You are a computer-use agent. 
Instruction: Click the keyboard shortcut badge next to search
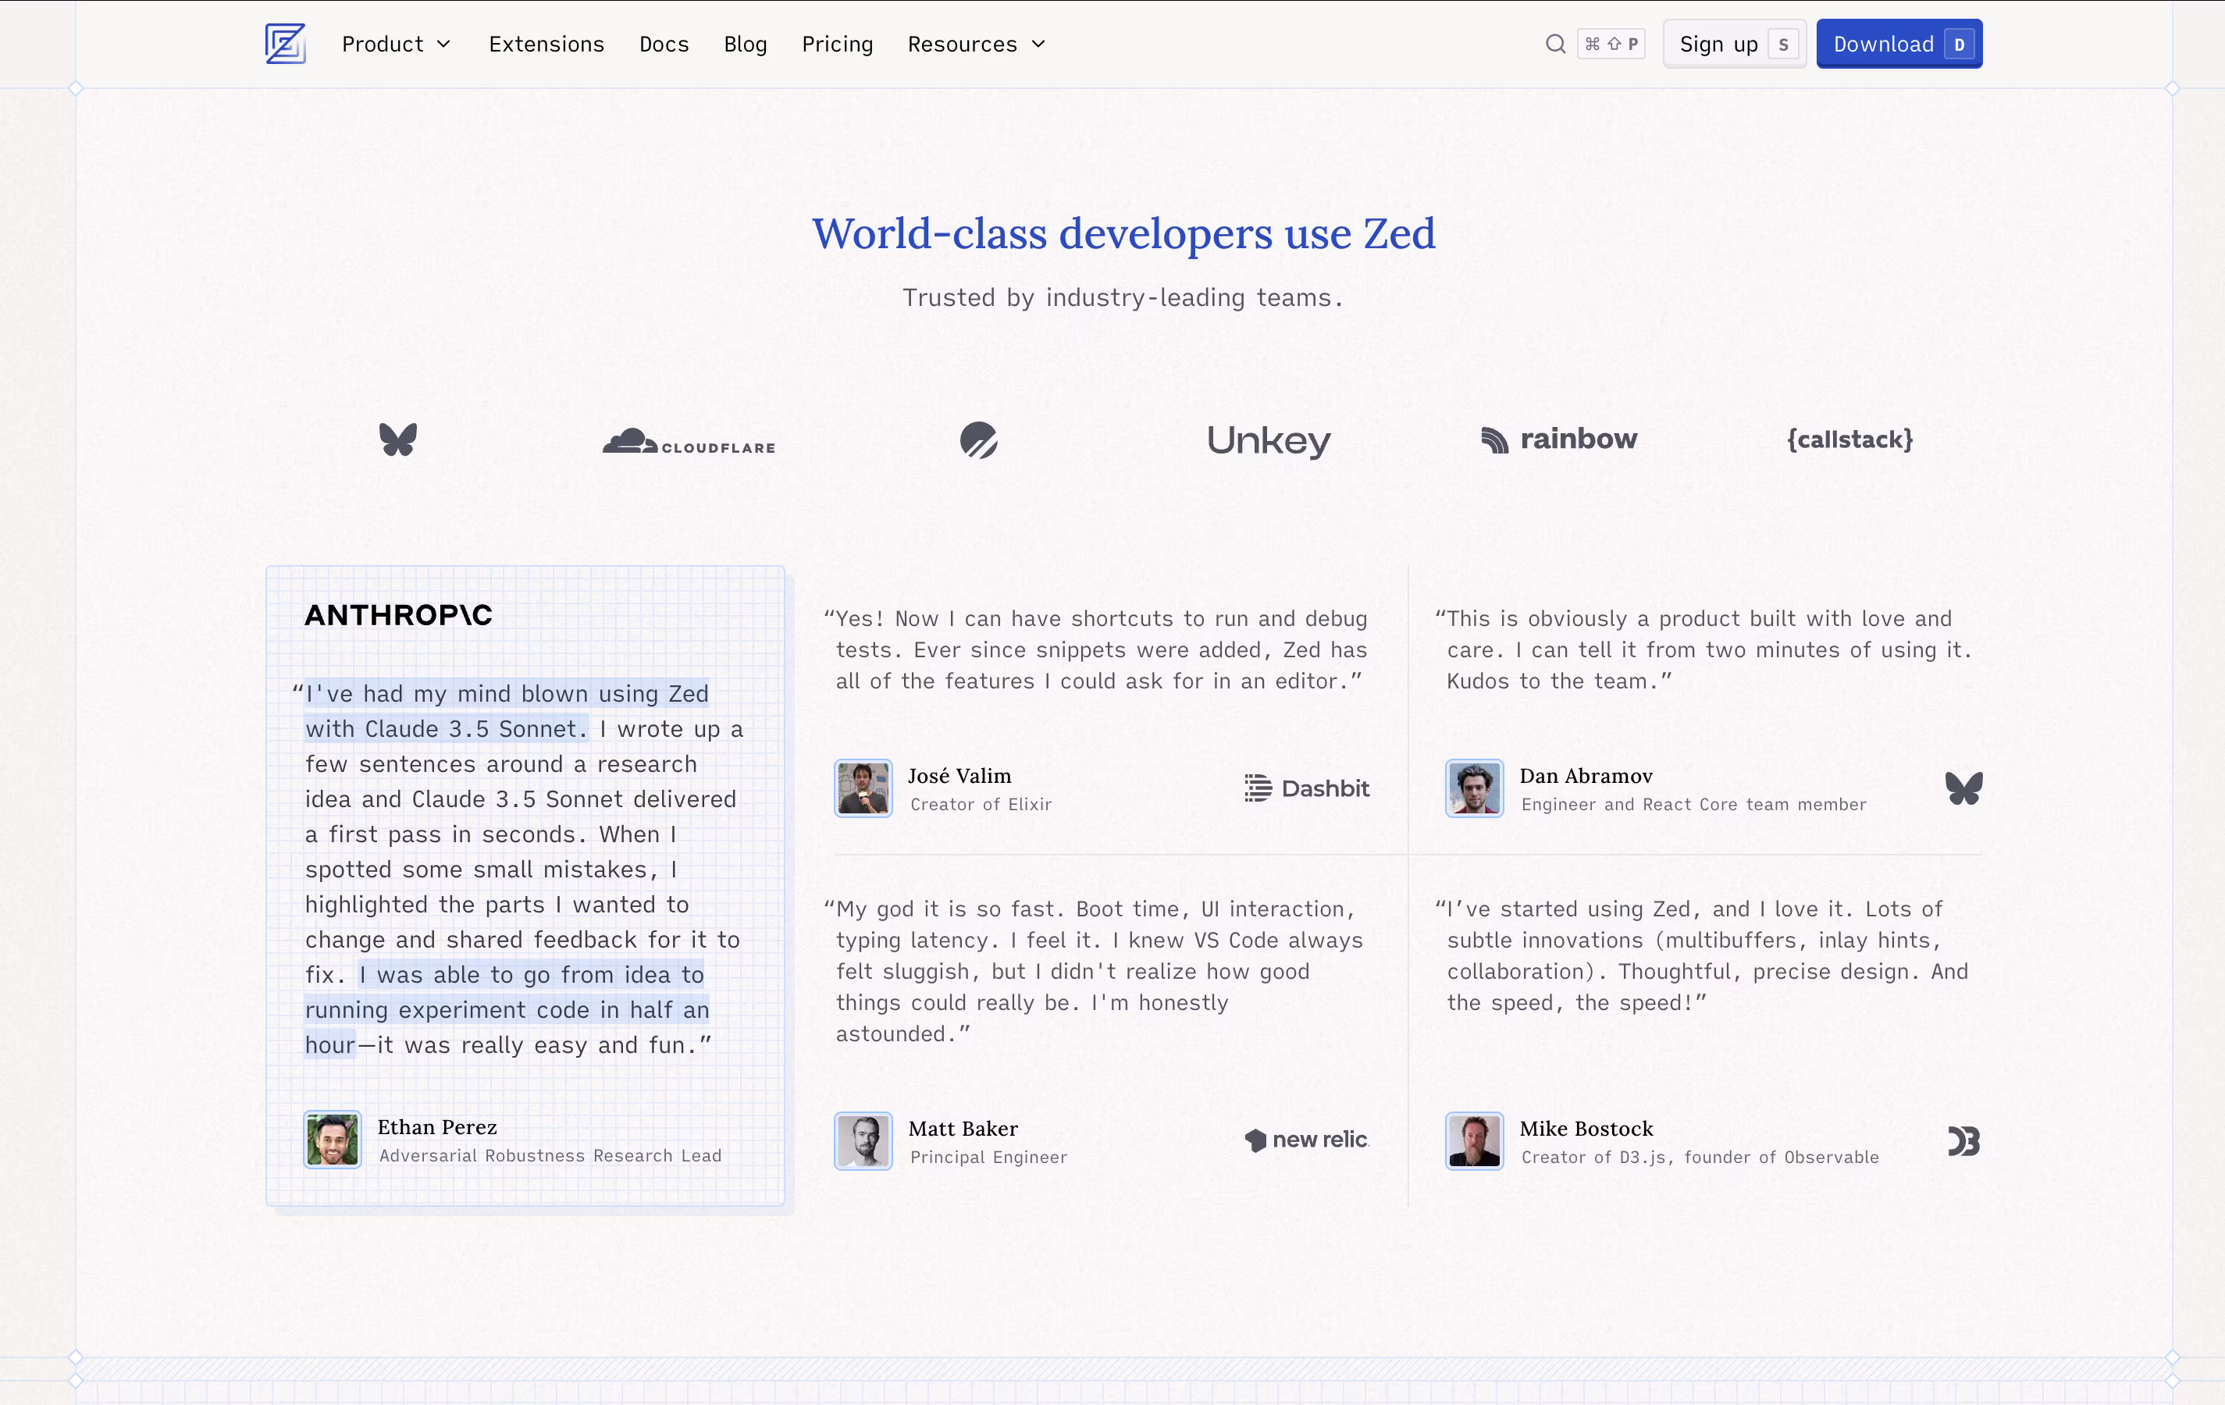[x=1611, y=44]
